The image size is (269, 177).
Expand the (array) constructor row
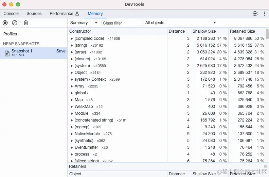(x=72, y=52)
